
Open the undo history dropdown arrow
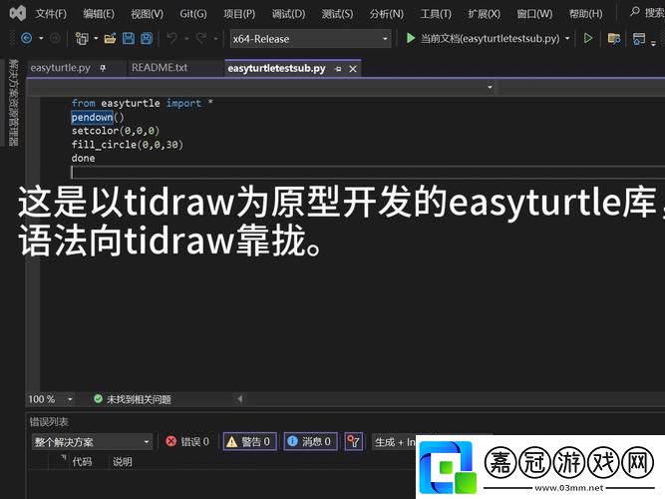tap(186, 39)
